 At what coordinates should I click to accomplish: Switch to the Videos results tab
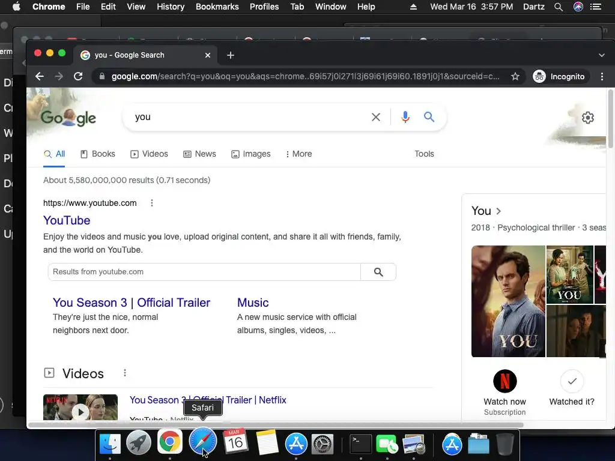pyautogui.click(x=150, y=154)
